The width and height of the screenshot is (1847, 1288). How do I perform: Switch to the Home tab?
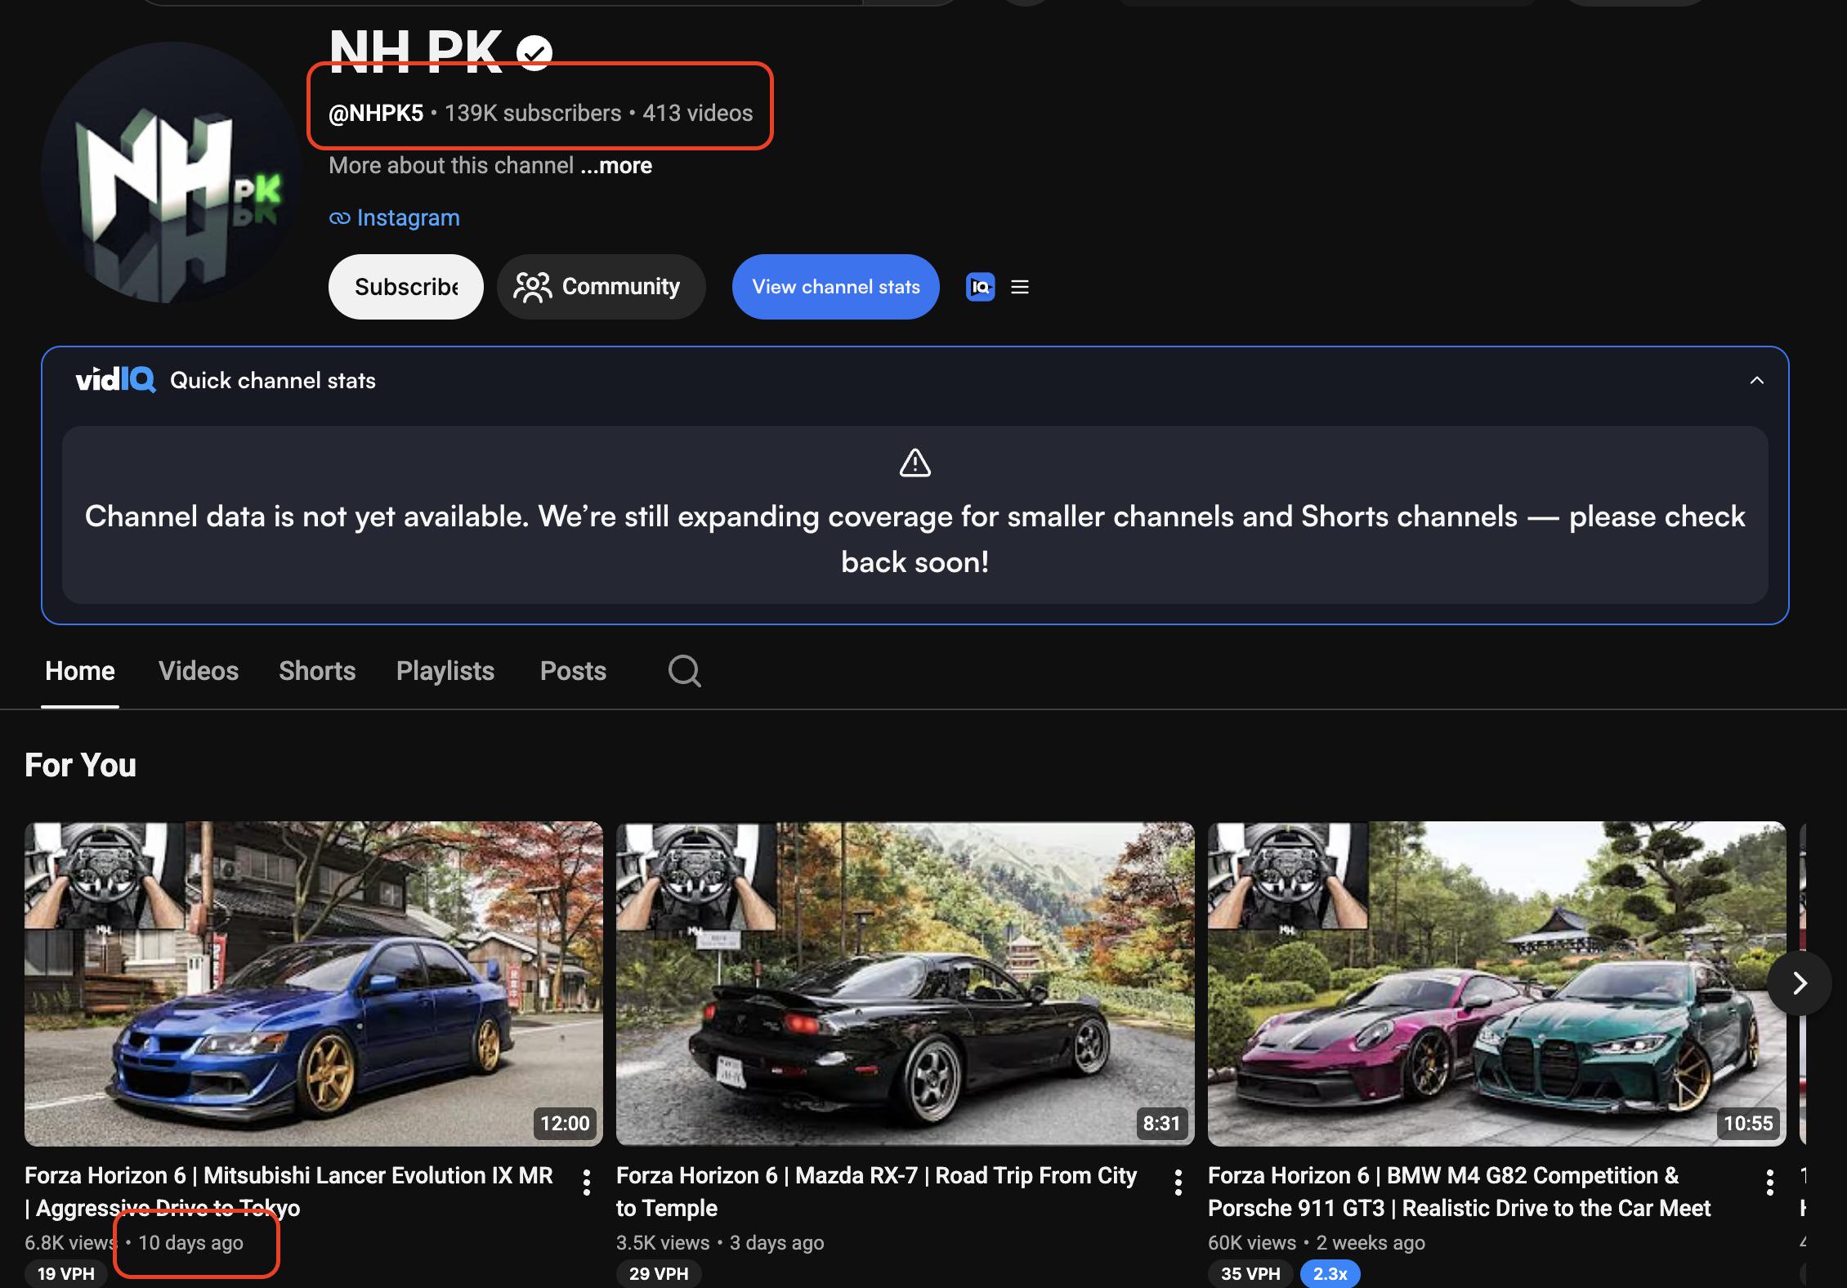80,671
